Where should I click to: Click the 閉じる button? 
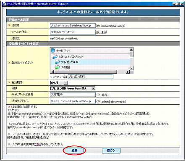point(111,150)
